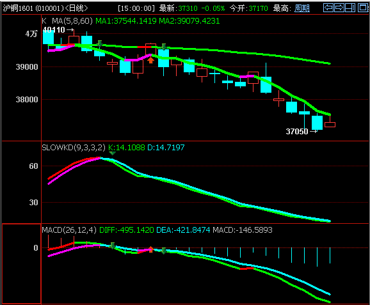The height and width of the screenshot is (305, 370).
Task: Click the 沪铜1601 contract title
Action: [18, 8]
